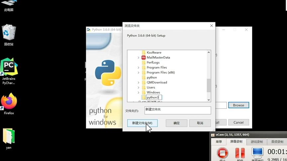Confirm folder selection with 确定 button

[x=176, y=123]
